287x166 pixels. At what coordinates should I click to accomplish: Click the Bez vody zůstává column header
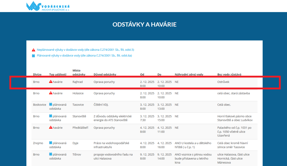click(x=229, y=74)
